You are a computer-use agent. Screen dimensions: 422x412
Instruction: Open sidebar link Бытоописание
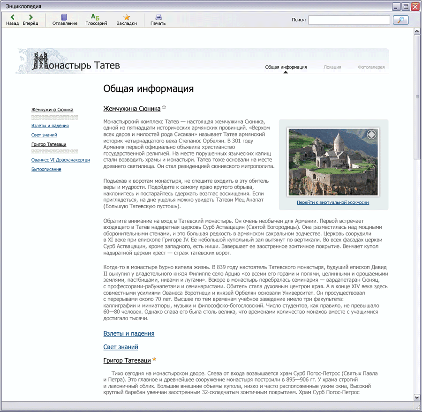tap(46, 169)
